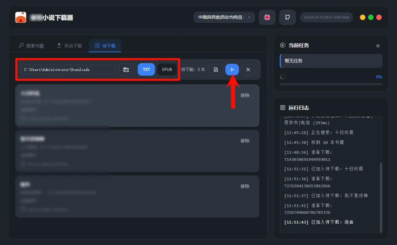Click the novel downloader app logo
Screen dimensions: 397x245
tap(21, 17)
